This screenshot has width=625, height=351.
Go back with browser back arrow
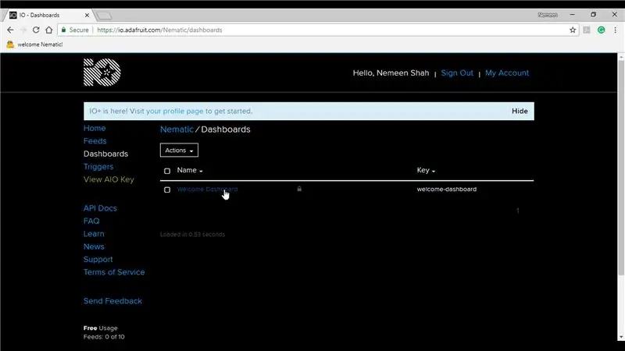[10, 30]
